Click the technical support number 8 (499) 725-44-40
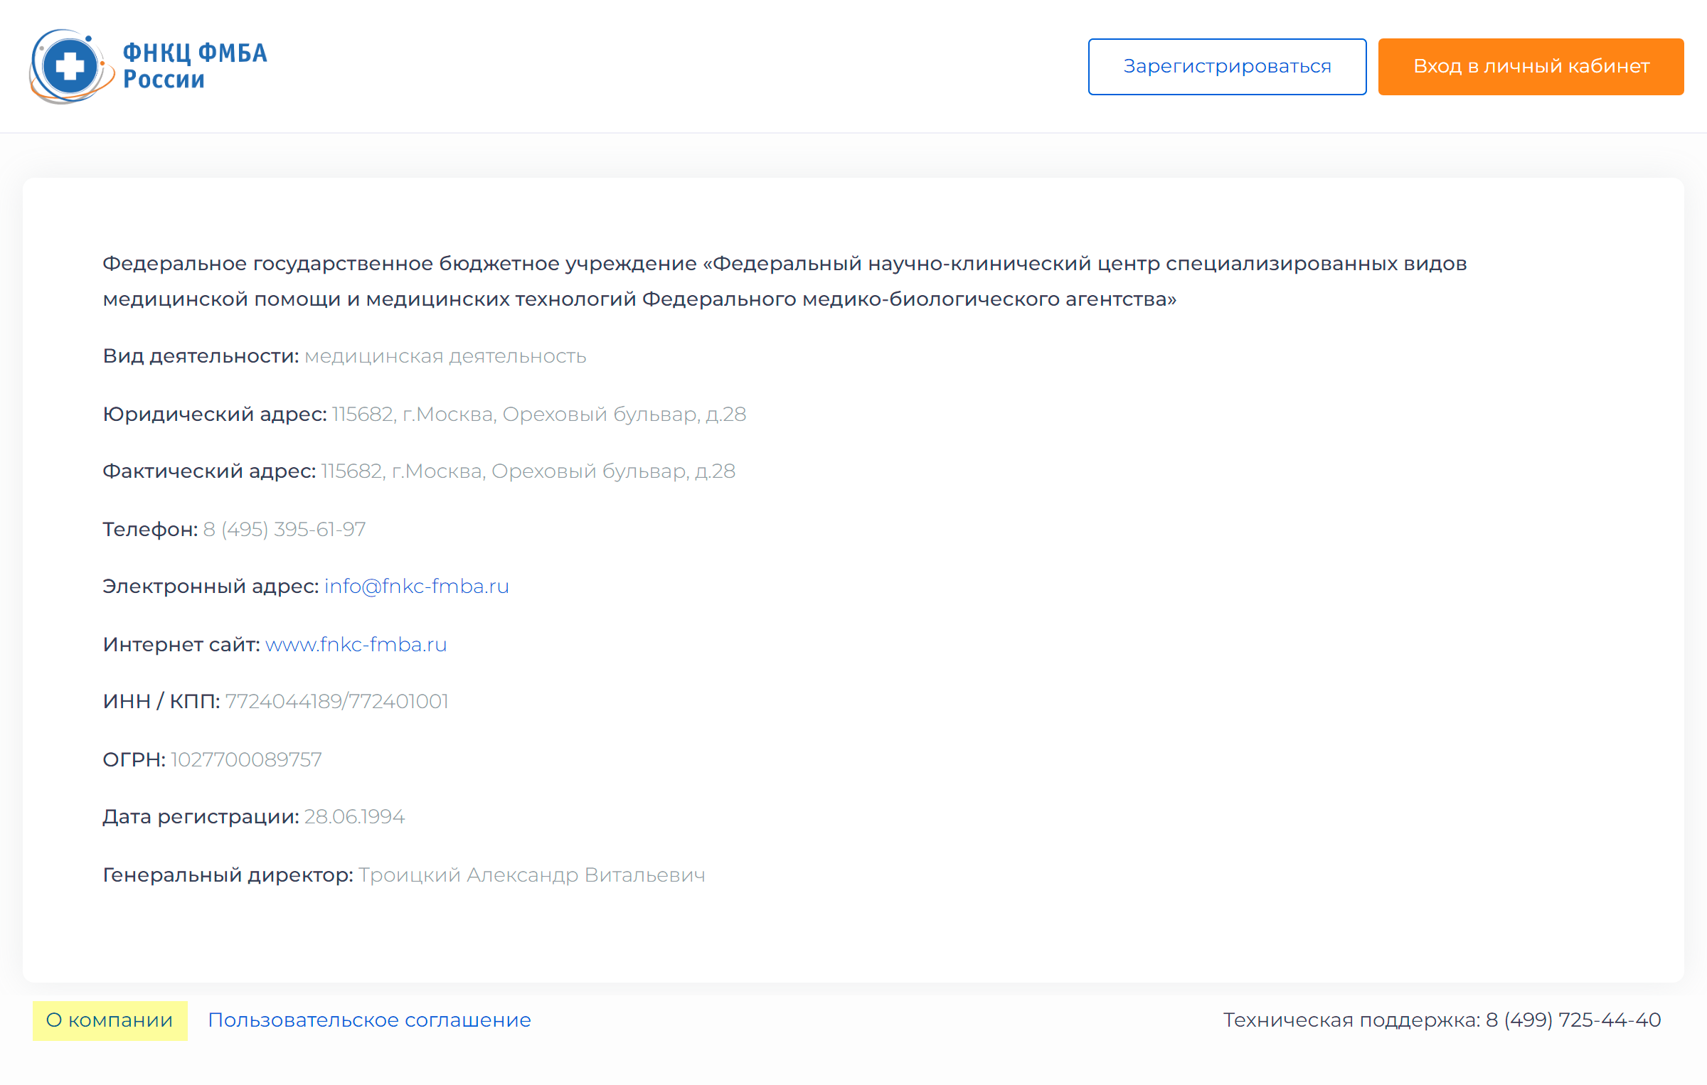 point(1573,1020)
